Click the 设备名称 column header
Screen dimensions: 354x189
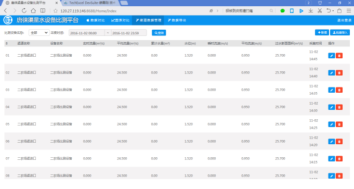coord(57,43)
